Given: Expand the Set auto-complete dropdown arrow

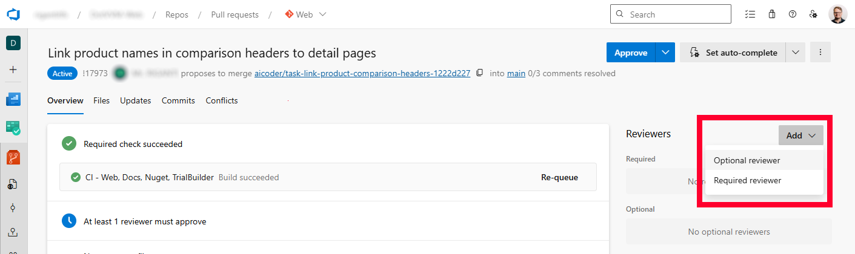Looking at the screenshot, I should click(796, 53).
